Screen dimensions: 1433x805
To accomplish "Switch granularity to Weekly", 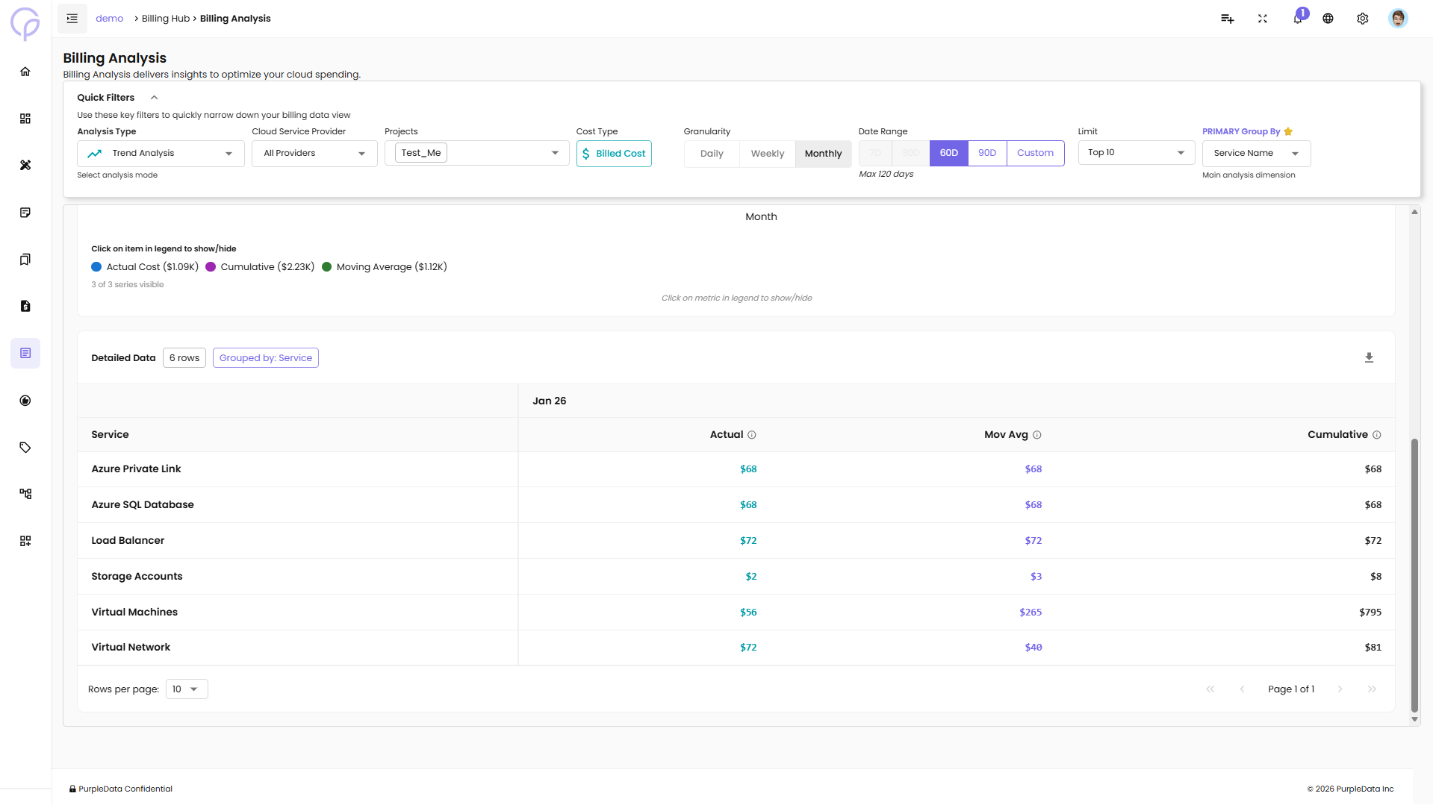I will (767, 154).
